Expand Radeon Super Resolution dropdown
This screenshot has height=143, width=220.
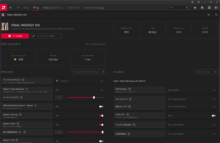79,90
